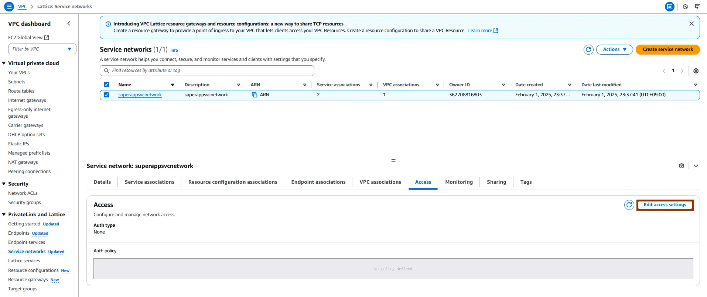Collapse the PrivateLink and Lattice section

tap(4, 214)
